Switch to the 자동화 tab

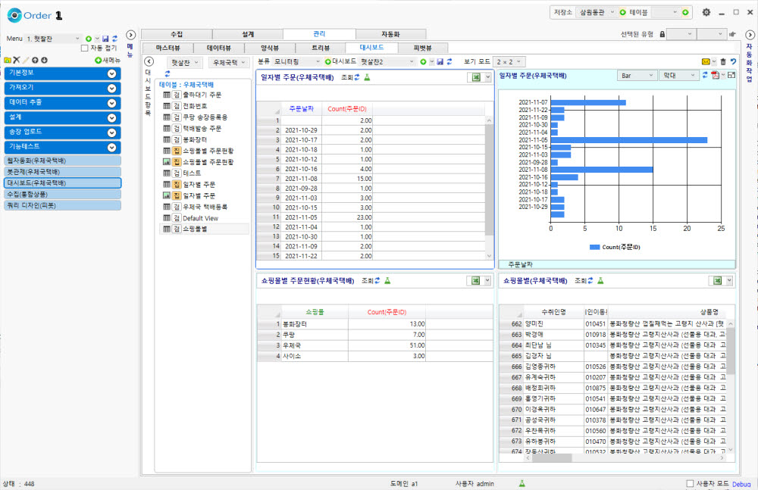coord(390,34)
